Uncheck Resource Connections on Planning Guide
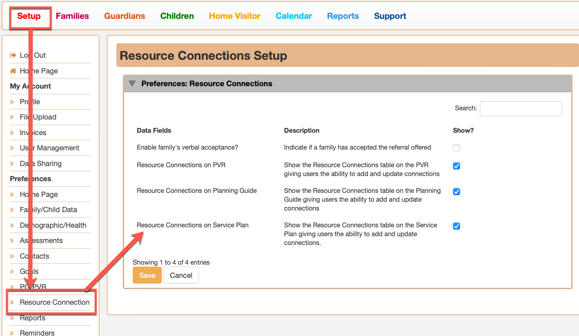579x336 pixels. [457, 192]
